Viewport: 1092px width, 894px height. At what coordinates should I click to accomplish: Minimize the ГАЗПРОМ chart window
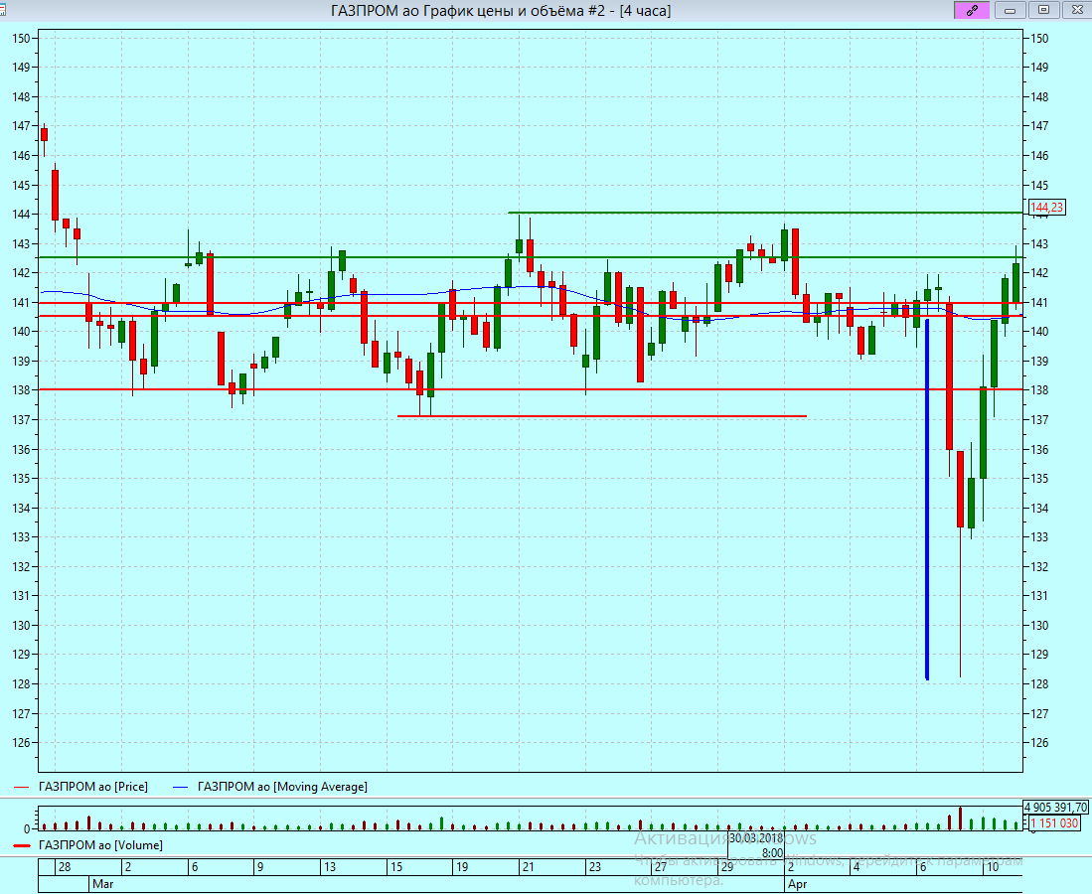point(1010,10)
